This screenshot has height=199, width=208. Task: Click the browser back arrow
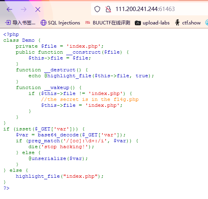(9, 9)
